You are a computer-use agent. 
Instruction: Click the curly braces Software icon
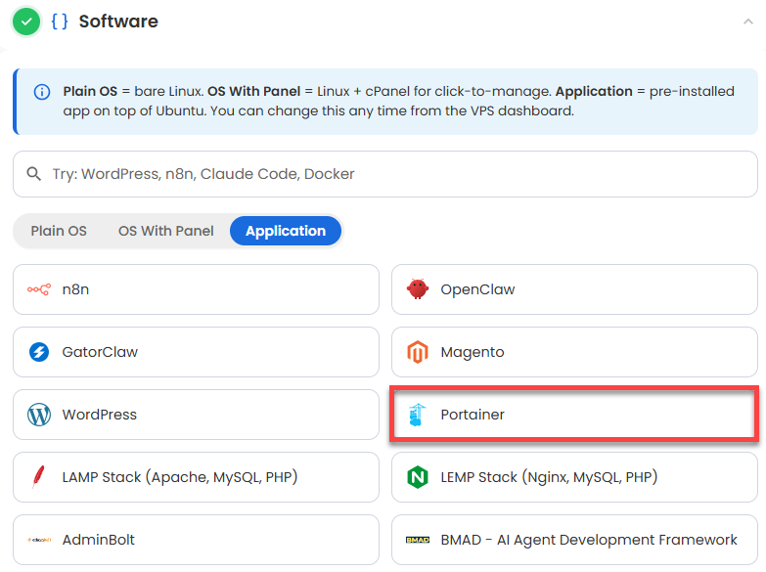click(59, 22)
